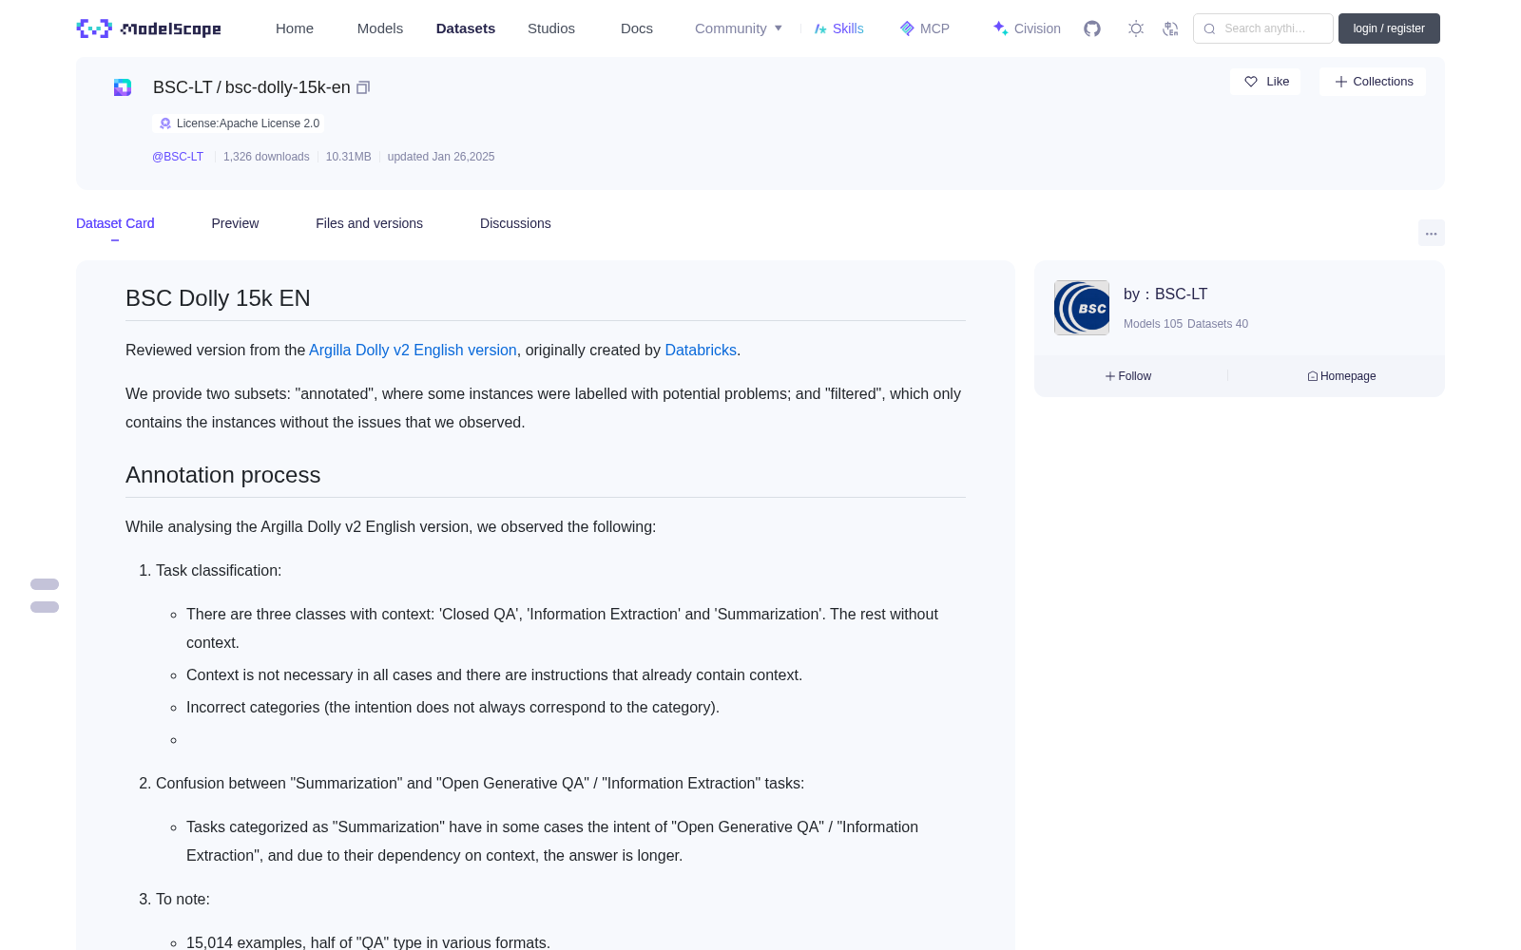Open the MCP page
1521x950 pixels.
point(924,28)
